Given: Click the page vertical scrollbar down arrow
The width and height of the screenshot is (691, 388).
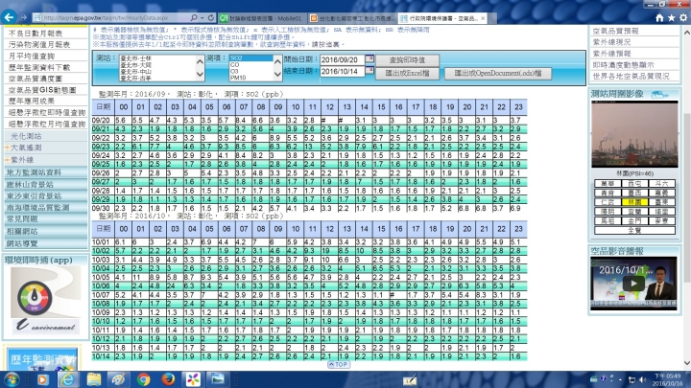Looking at the screenshot, I should click(686, 363).
